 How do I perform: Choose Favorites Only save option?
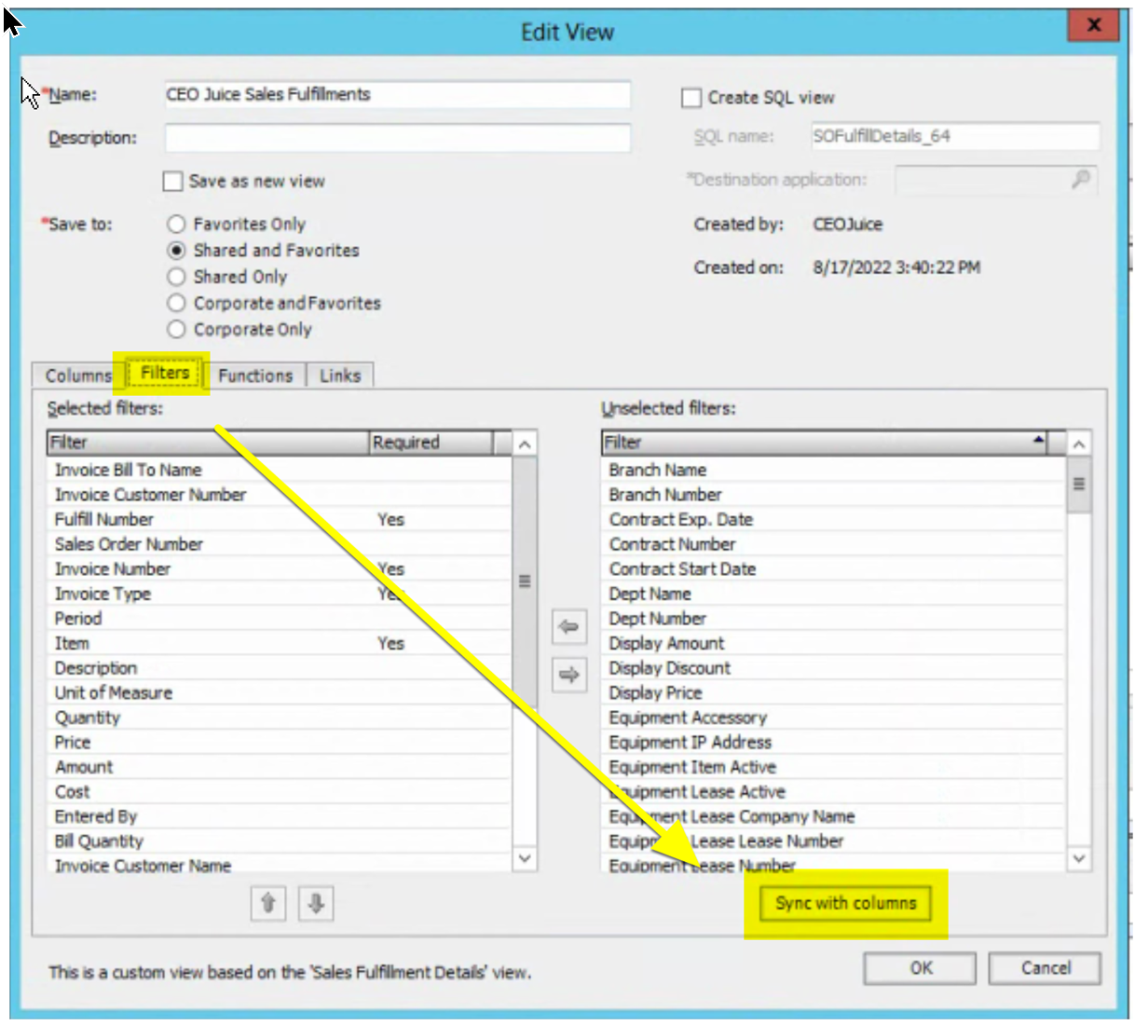[x=176, y=224]
